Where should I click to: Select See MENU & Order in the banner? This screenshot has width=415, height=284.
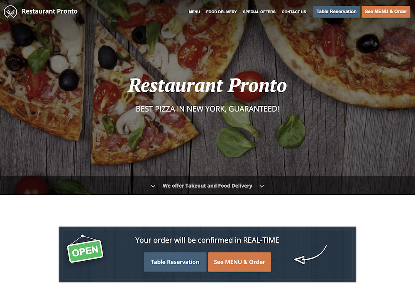pyautogui.click(x=239, y=262)
